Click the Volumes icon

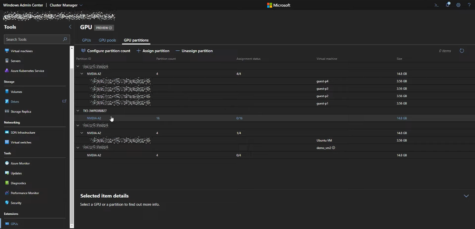pos(7,92)
